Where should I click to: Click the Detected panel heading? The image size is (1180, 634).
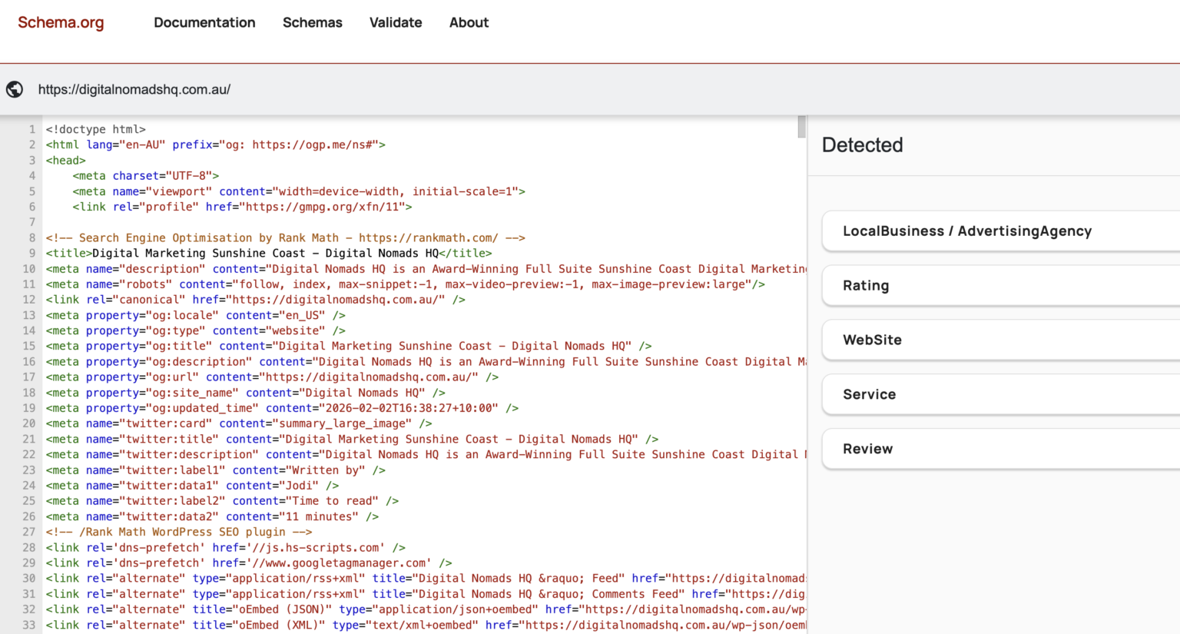pos(862,144)
